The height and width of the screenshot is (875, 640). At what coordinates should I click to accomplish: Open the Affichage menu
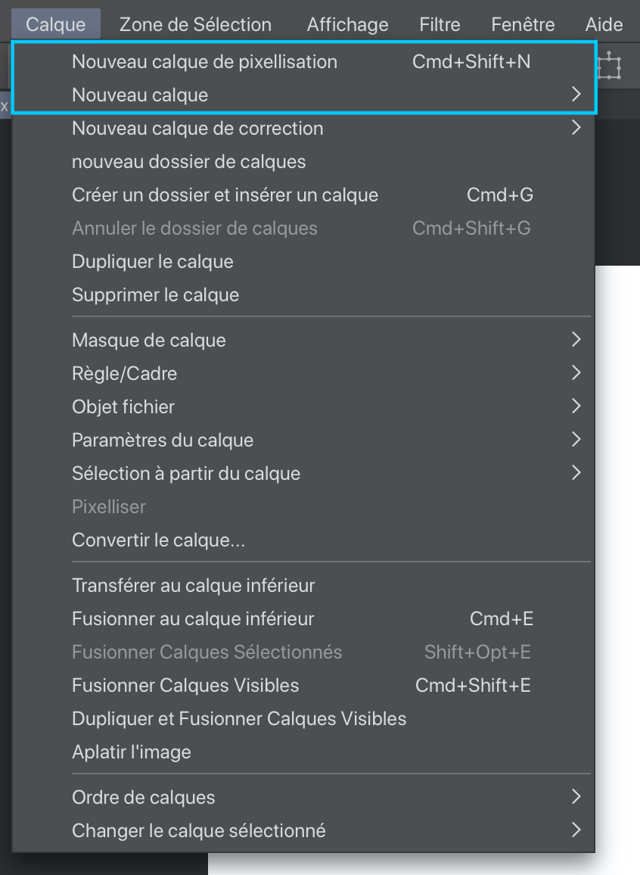coord(347,24)
